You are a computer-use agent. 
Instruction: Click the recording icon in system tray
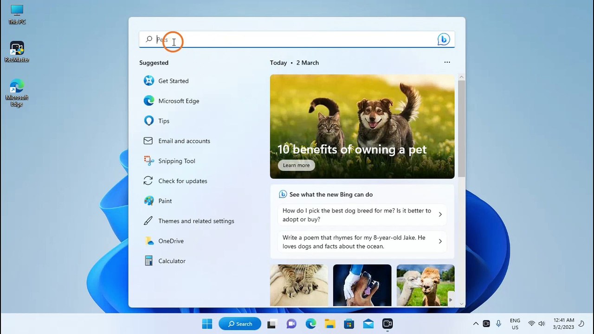[x=486, y=324]
